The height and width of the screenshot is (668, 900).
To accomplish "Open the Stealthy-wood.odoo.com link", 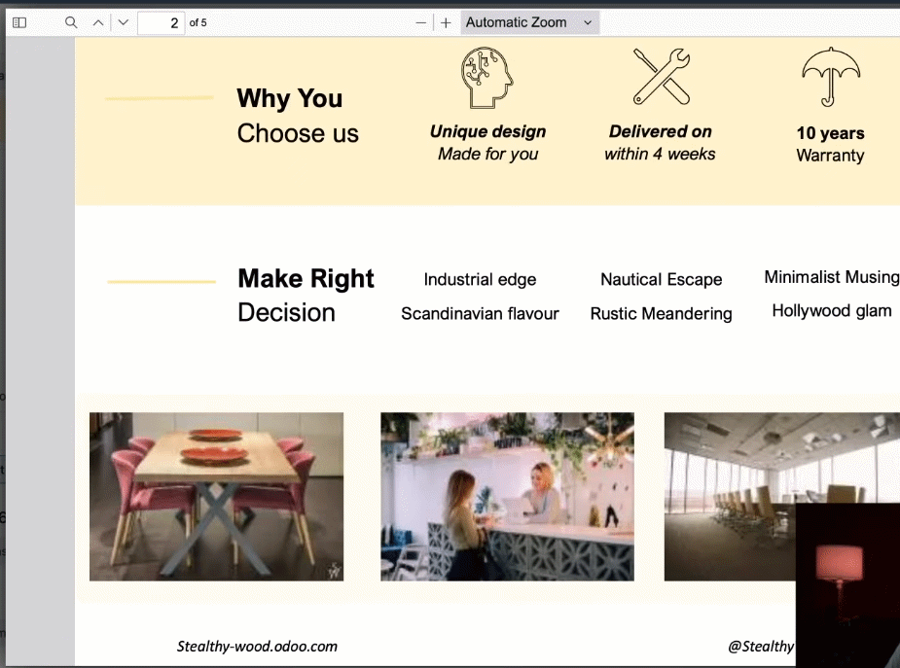I will [x=257, y=647].
